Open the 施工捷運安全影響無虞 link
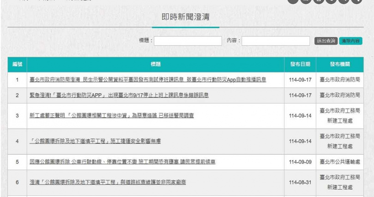The image size is (374, 197). pos(95,141)
